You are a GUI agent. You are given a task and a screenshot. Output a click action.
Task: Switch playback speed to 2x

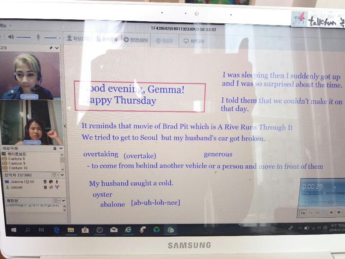pos(310,213)
